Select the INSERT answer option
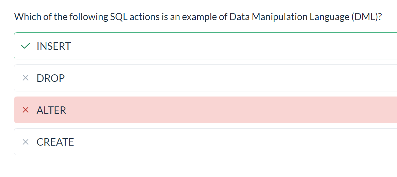The height and width of the screenshot is (177, 397). (x=205, y=46)
